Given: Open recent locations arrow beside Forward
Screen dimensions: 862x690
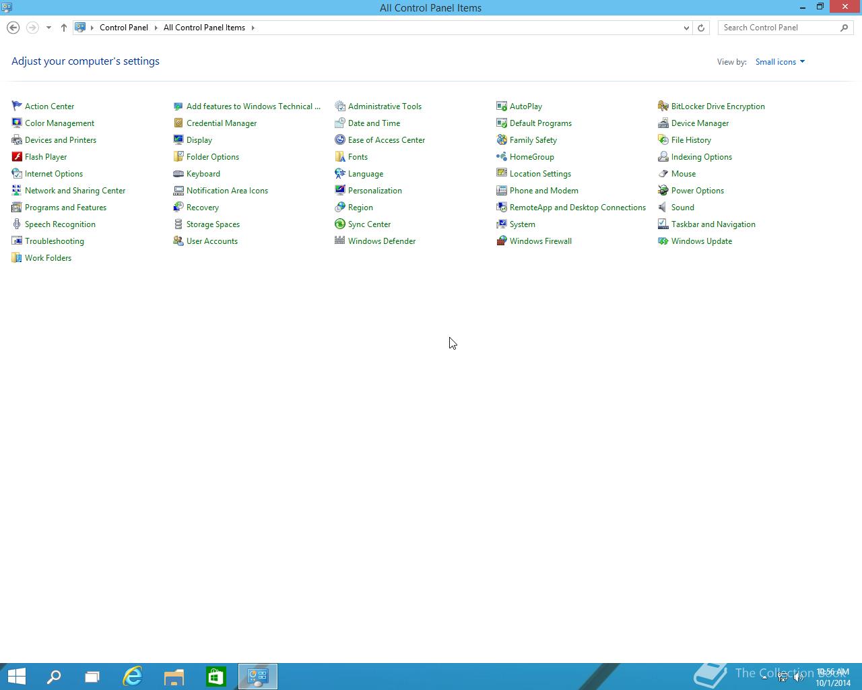Looking at the screenshot, I should point(48,28).
